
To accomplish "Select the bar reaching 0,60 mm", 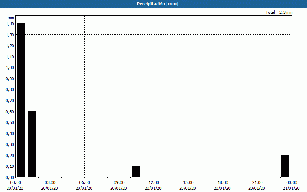I will (x=32, y=144).
